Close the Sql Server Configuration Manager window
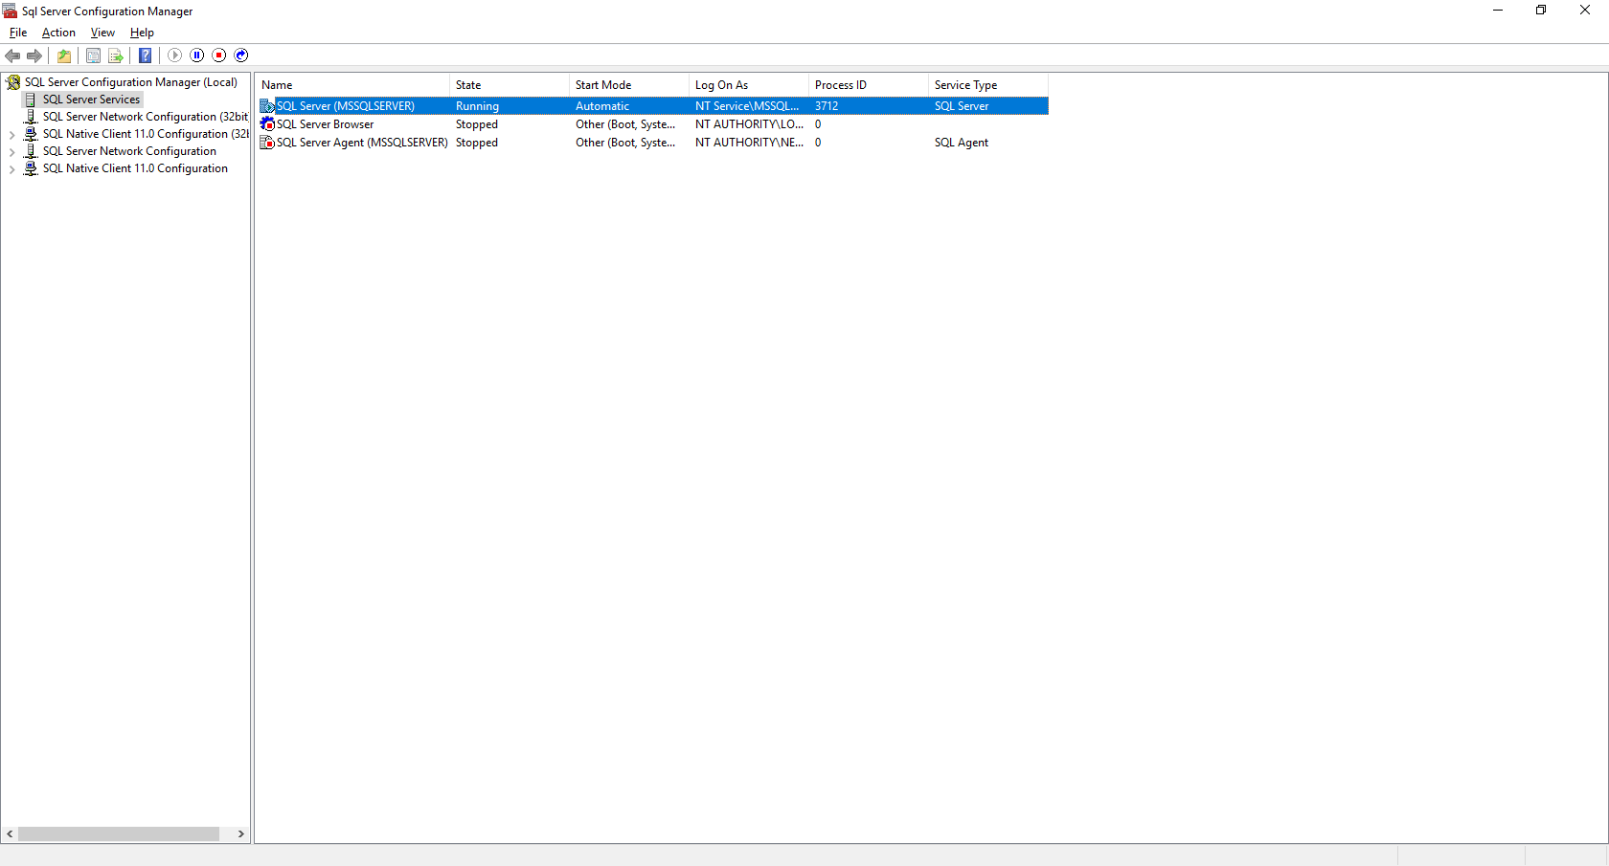The image size is (1609, 866). click(1585, 11)
